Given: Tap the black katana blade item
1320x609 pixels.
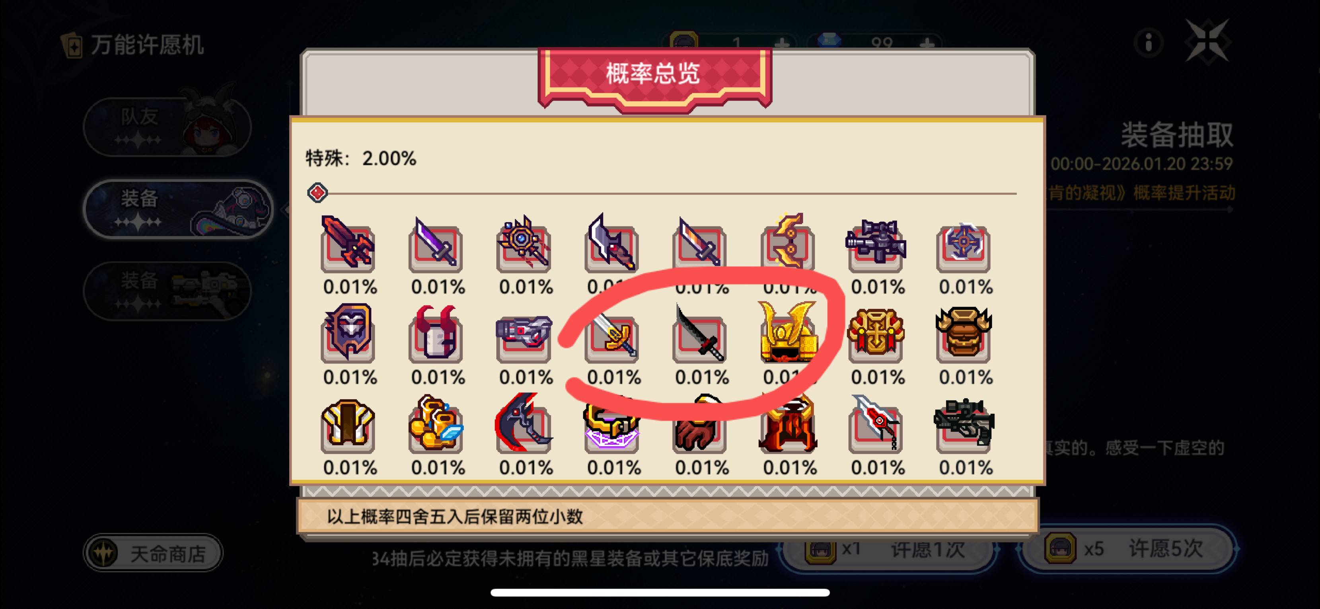Looking at the screenshot, I should pyautogui.click(x=701, y=334).
